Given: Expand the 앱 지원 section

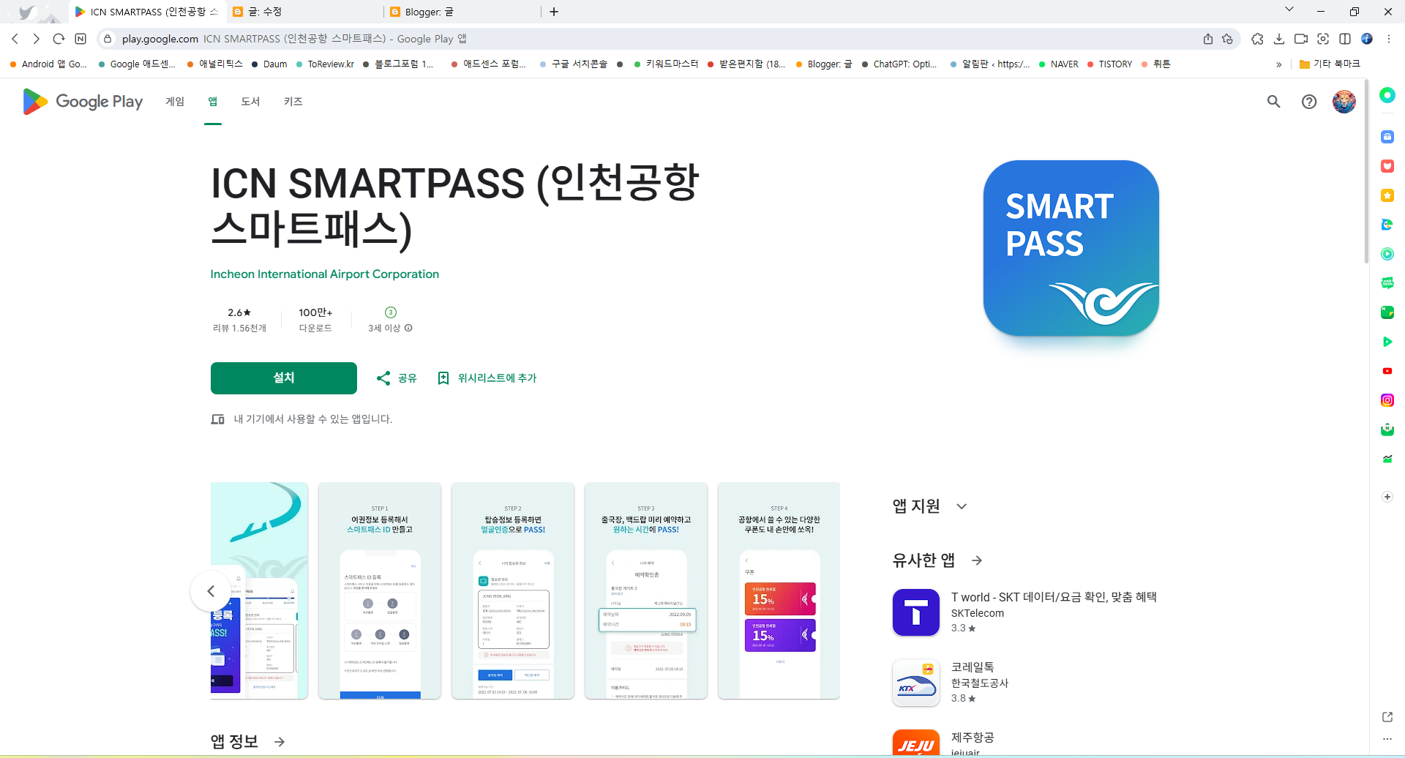Looking at the screenshot, I should 962,506.
